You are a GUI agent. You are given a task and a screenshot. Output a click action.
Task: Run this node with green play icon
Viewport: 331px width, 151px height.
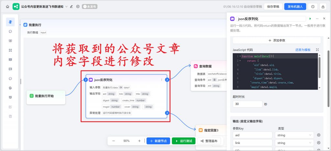310,19
